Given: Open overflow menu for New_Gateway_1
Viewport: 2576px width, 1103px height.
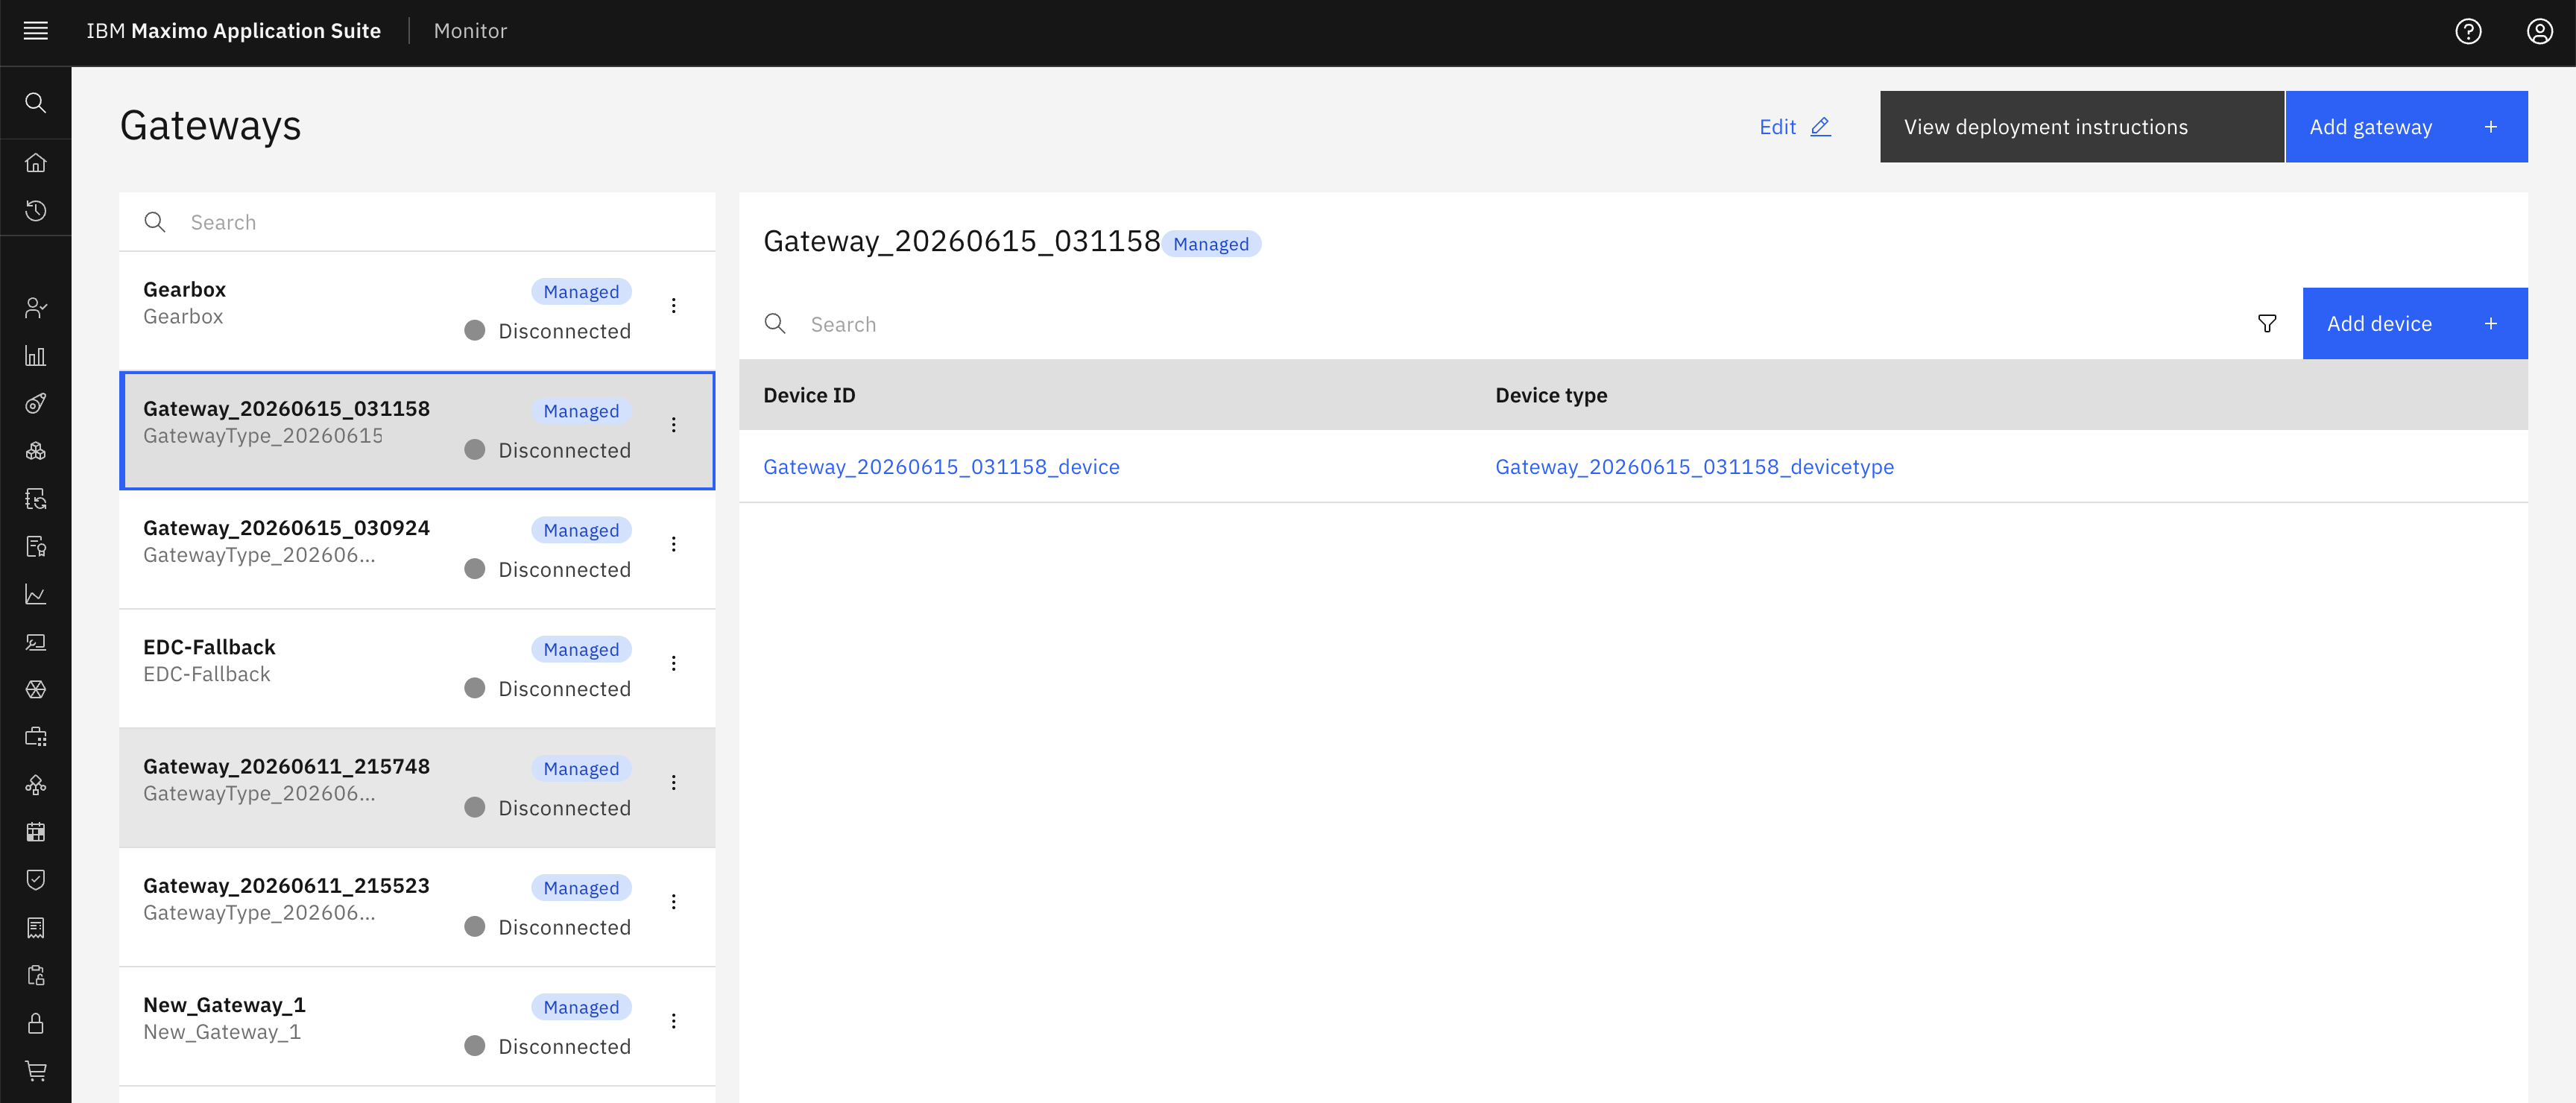Looking at the screenshot, I should coord(674,1020).
